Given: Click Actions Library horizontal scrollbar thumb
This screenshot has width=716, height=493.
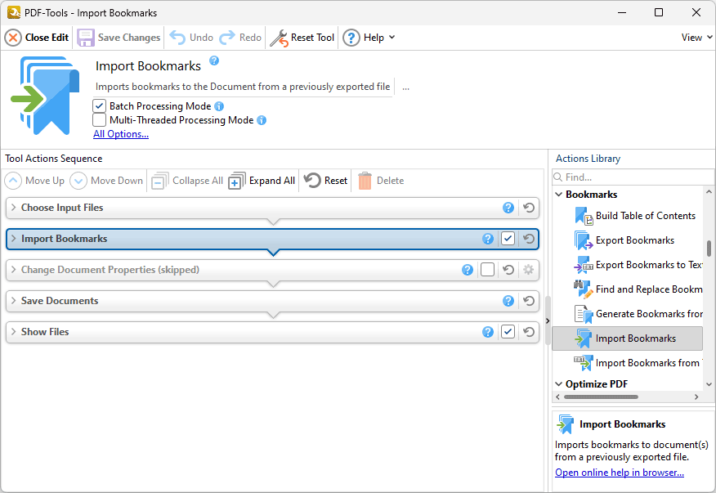Looking at the screenshot, I should tap(601, 397).
